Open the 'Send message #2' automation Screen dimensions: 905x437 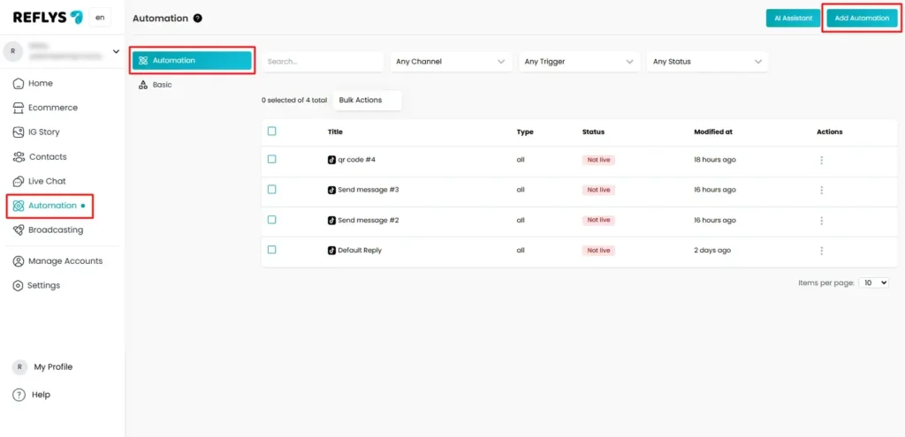pyautogui.click(x=369, y=220)
